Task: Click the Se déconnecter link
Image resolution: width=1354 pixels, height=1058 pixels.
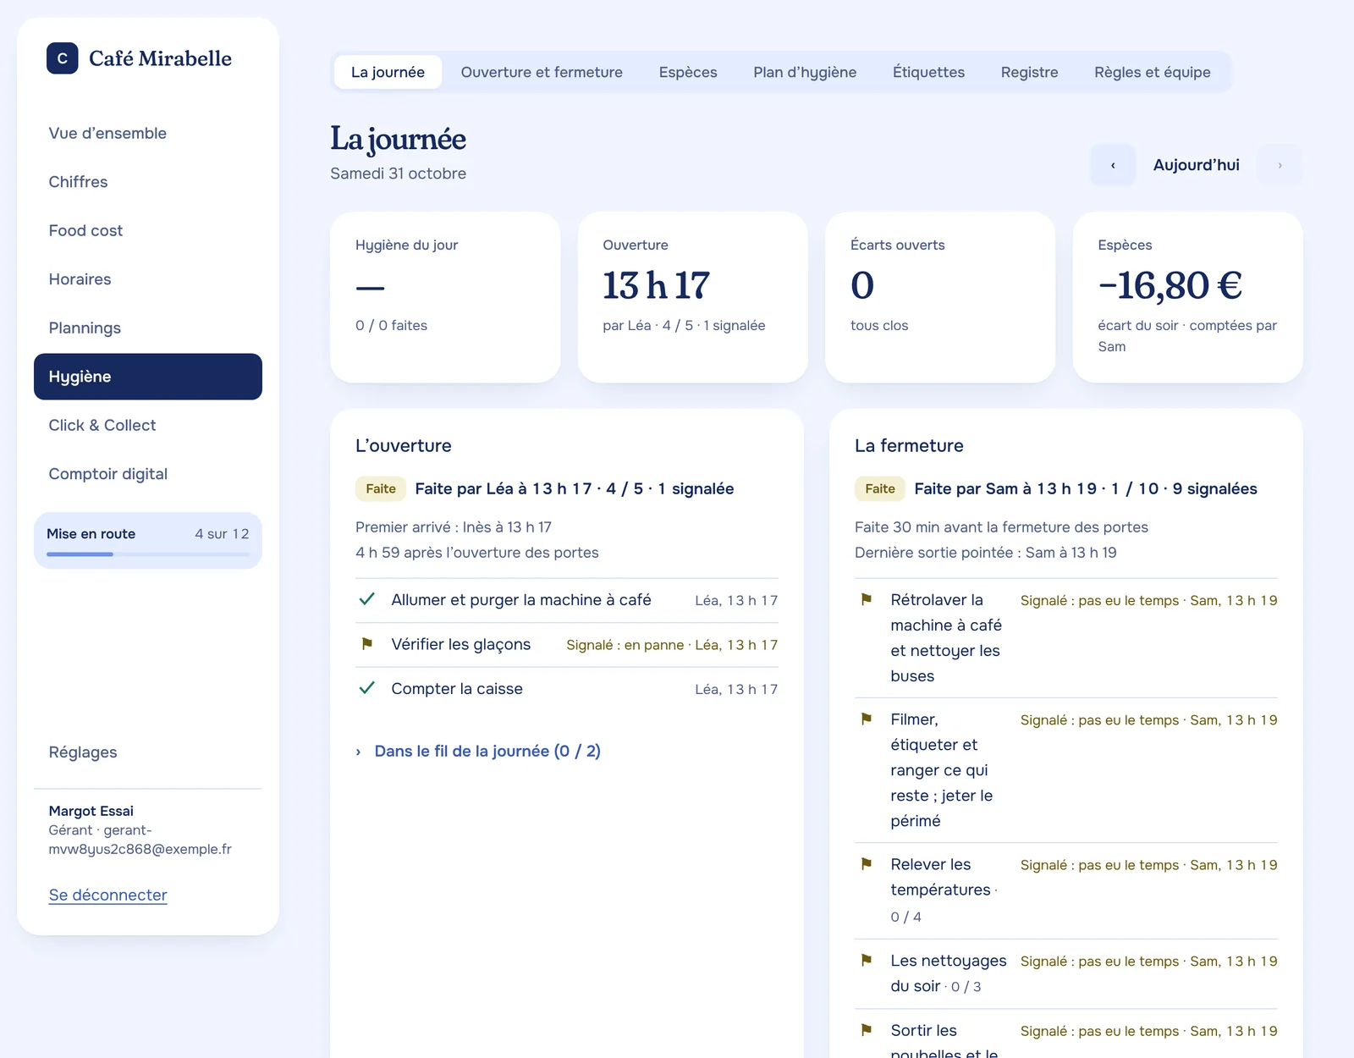Action: pos(107,895)
